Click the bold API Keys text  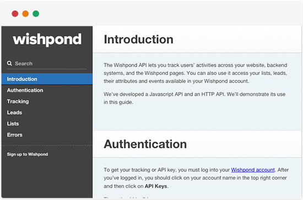(156, 186)
